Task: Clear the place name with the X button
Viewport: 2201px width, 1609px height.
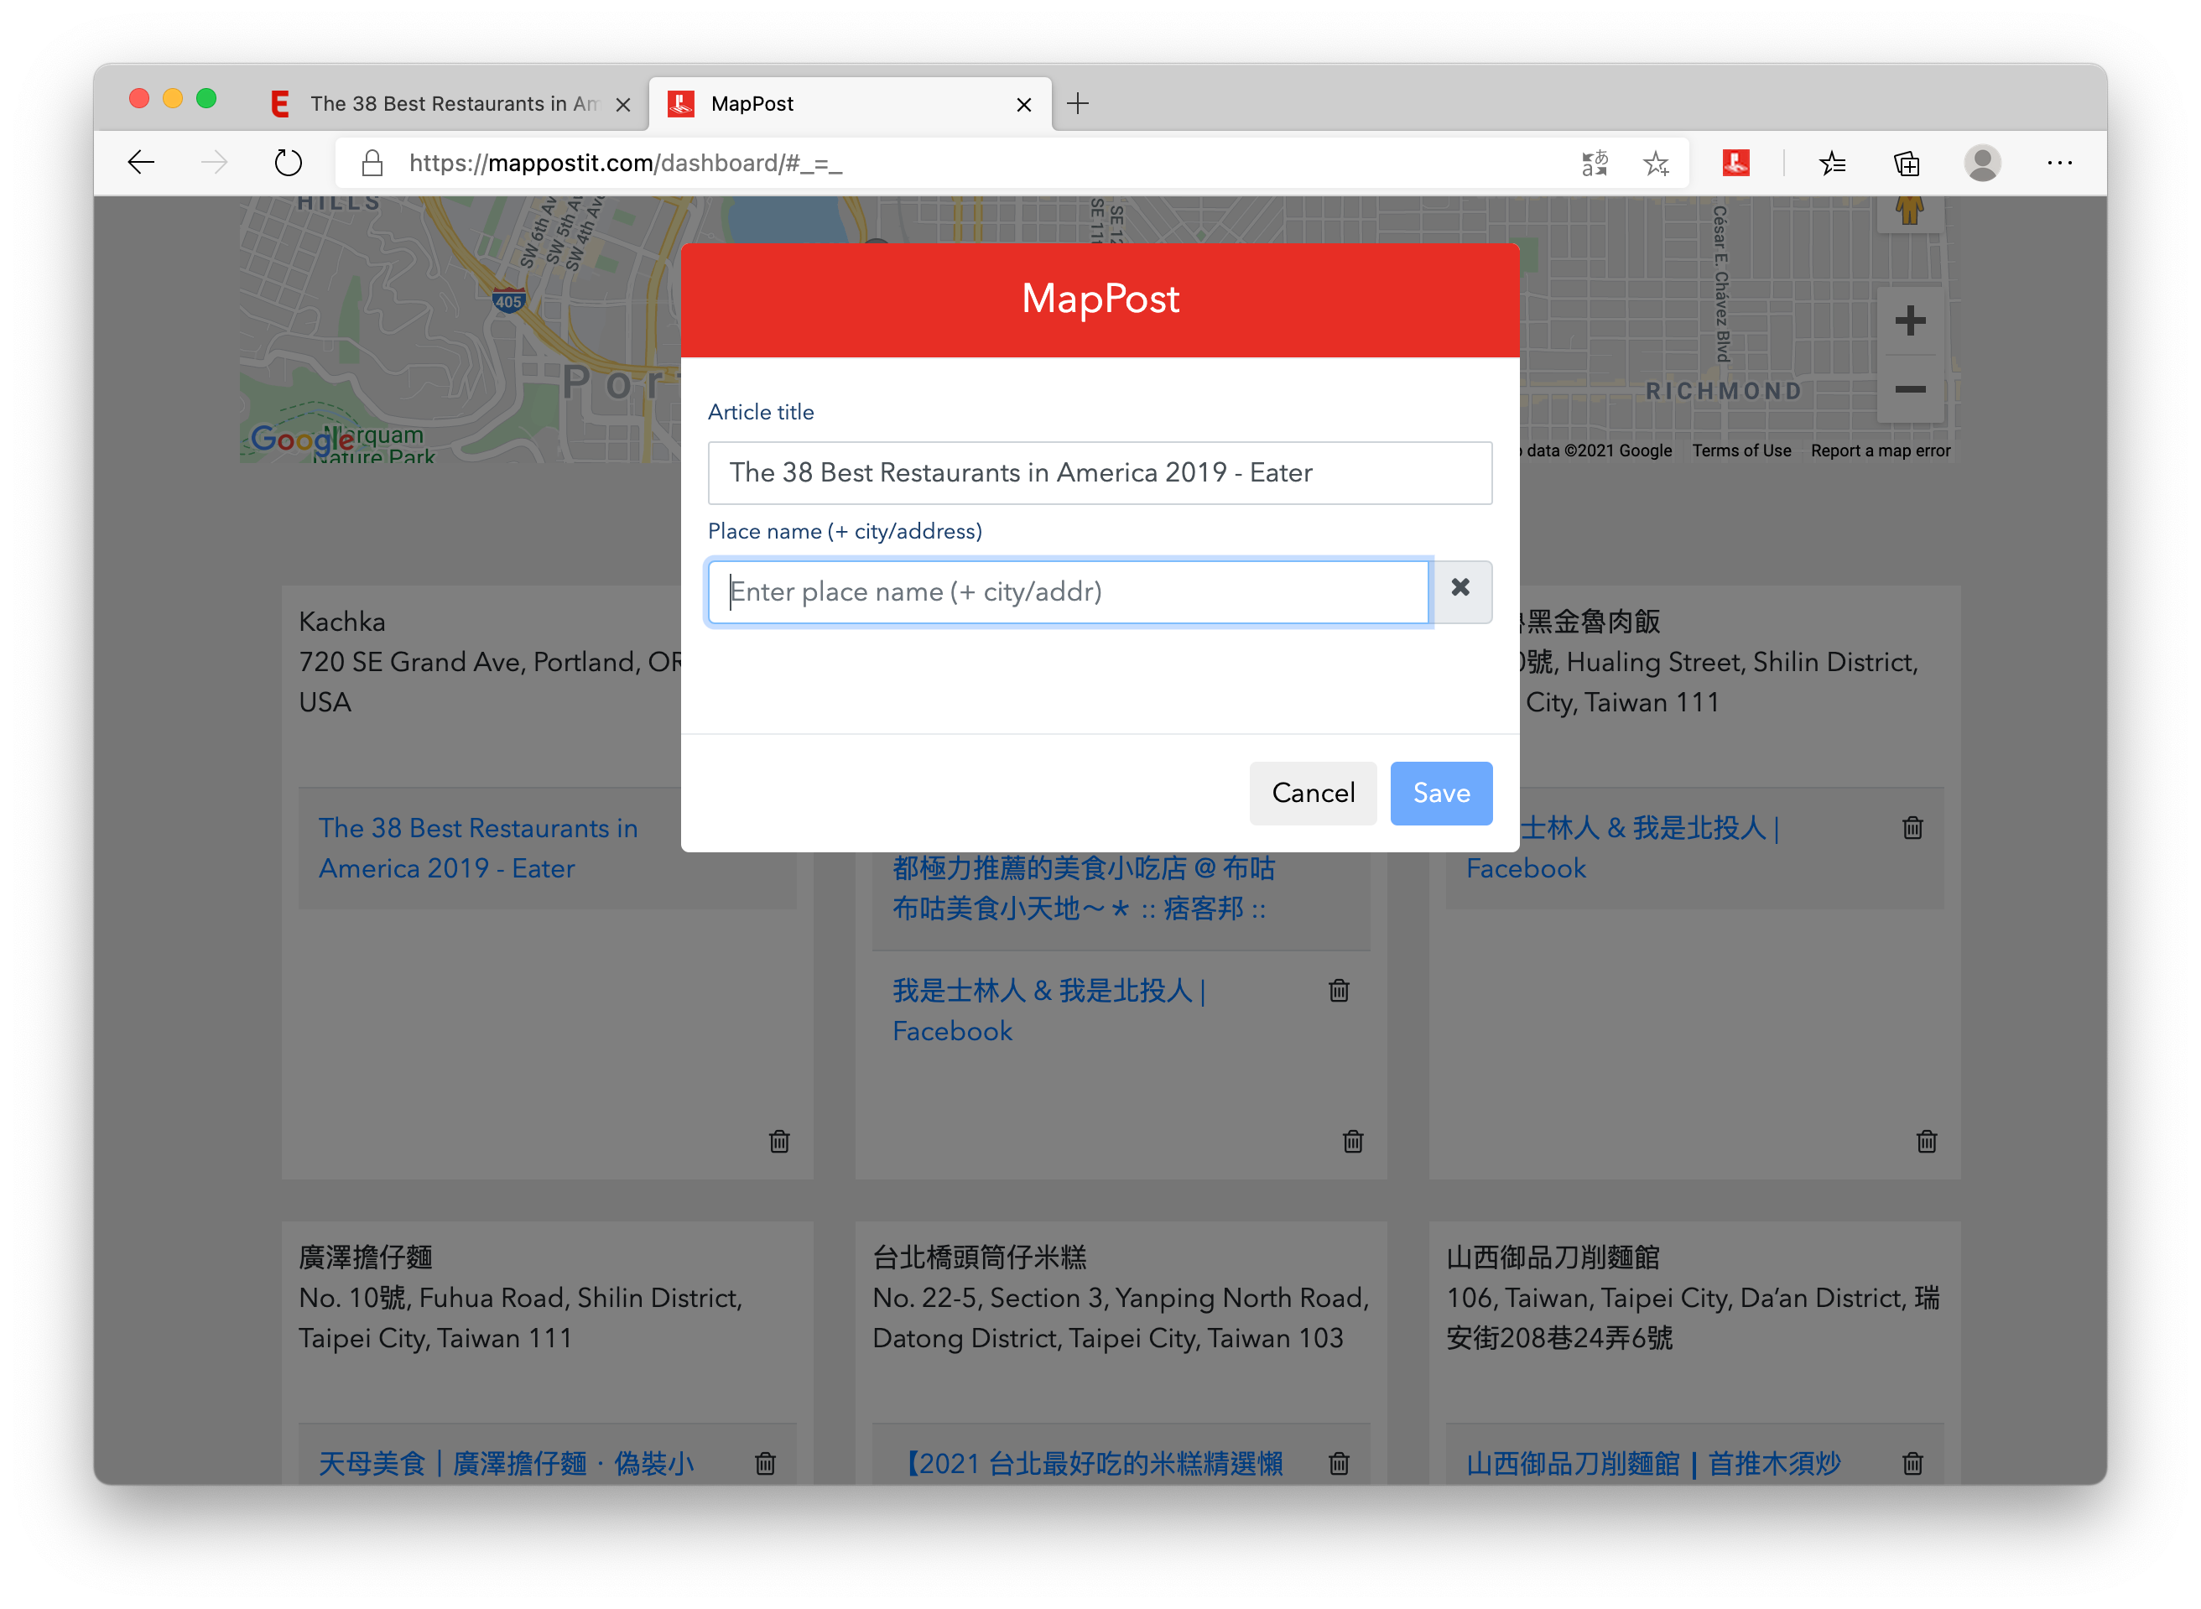Action: click(1460, 591)
